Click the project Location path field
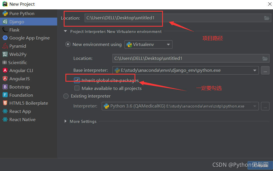273x171 pixels. point(178,18)
